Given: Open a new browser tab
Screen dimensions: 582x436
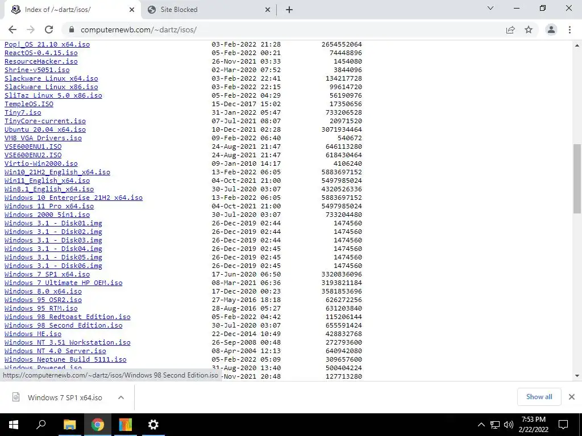Looking at the screenshot, I should click(289, 10).
